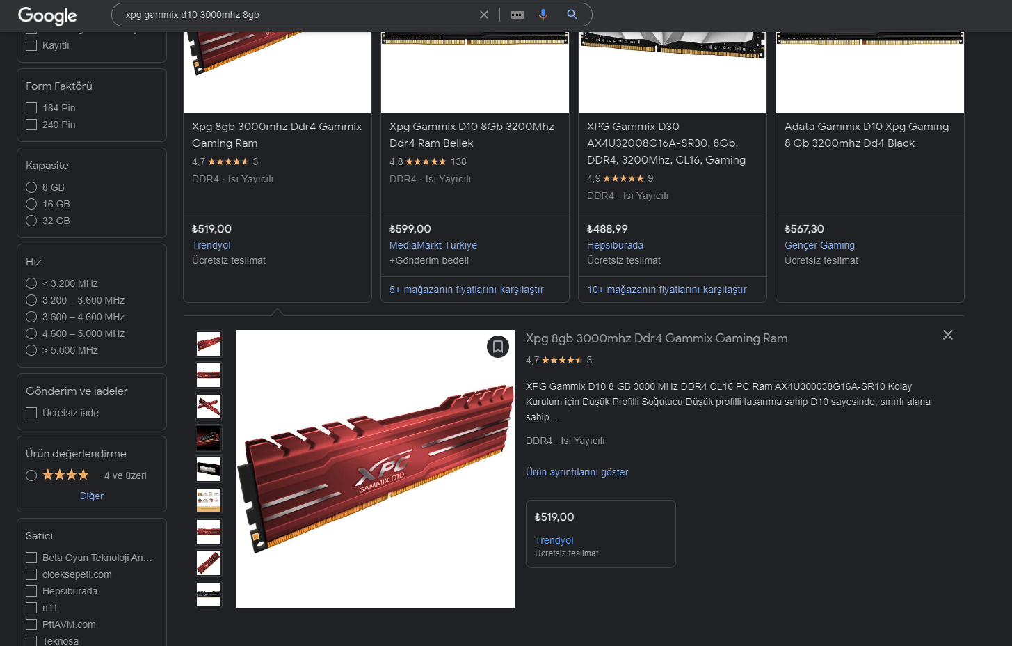Close the product detail panel
1012x646 pixels.
tap(947, 335)
